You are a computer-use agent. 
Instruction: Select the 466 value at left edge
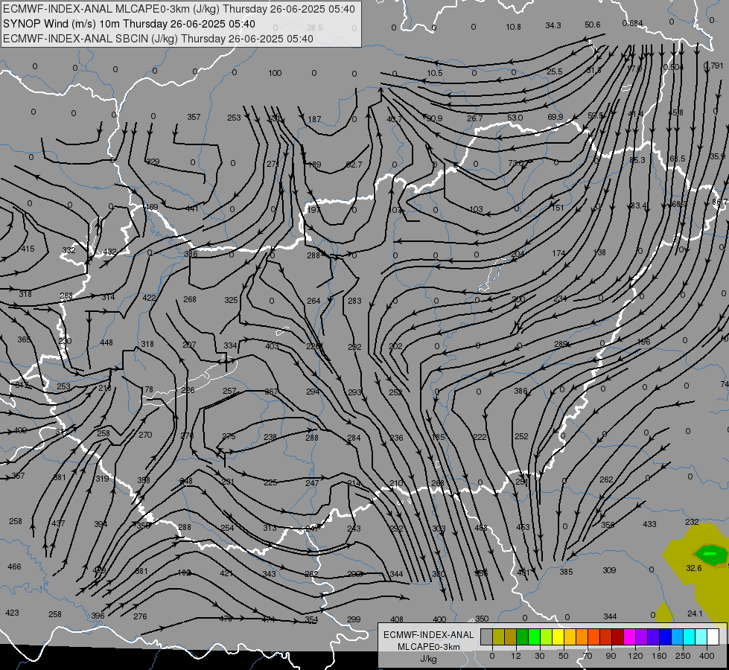[14, 567]
